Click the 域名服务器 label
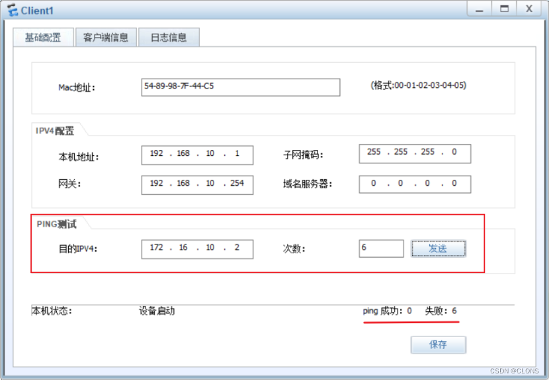The height and width of the screenshot is (380, 549). pos(308,184)
